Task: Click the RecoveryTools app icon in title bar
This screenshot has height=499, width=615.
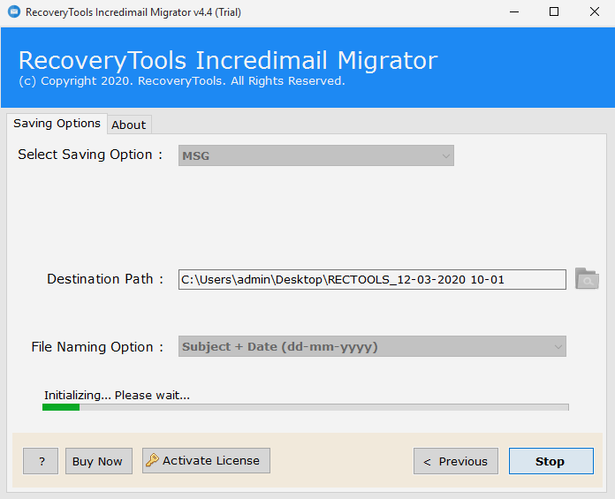Action: (13, 12)
